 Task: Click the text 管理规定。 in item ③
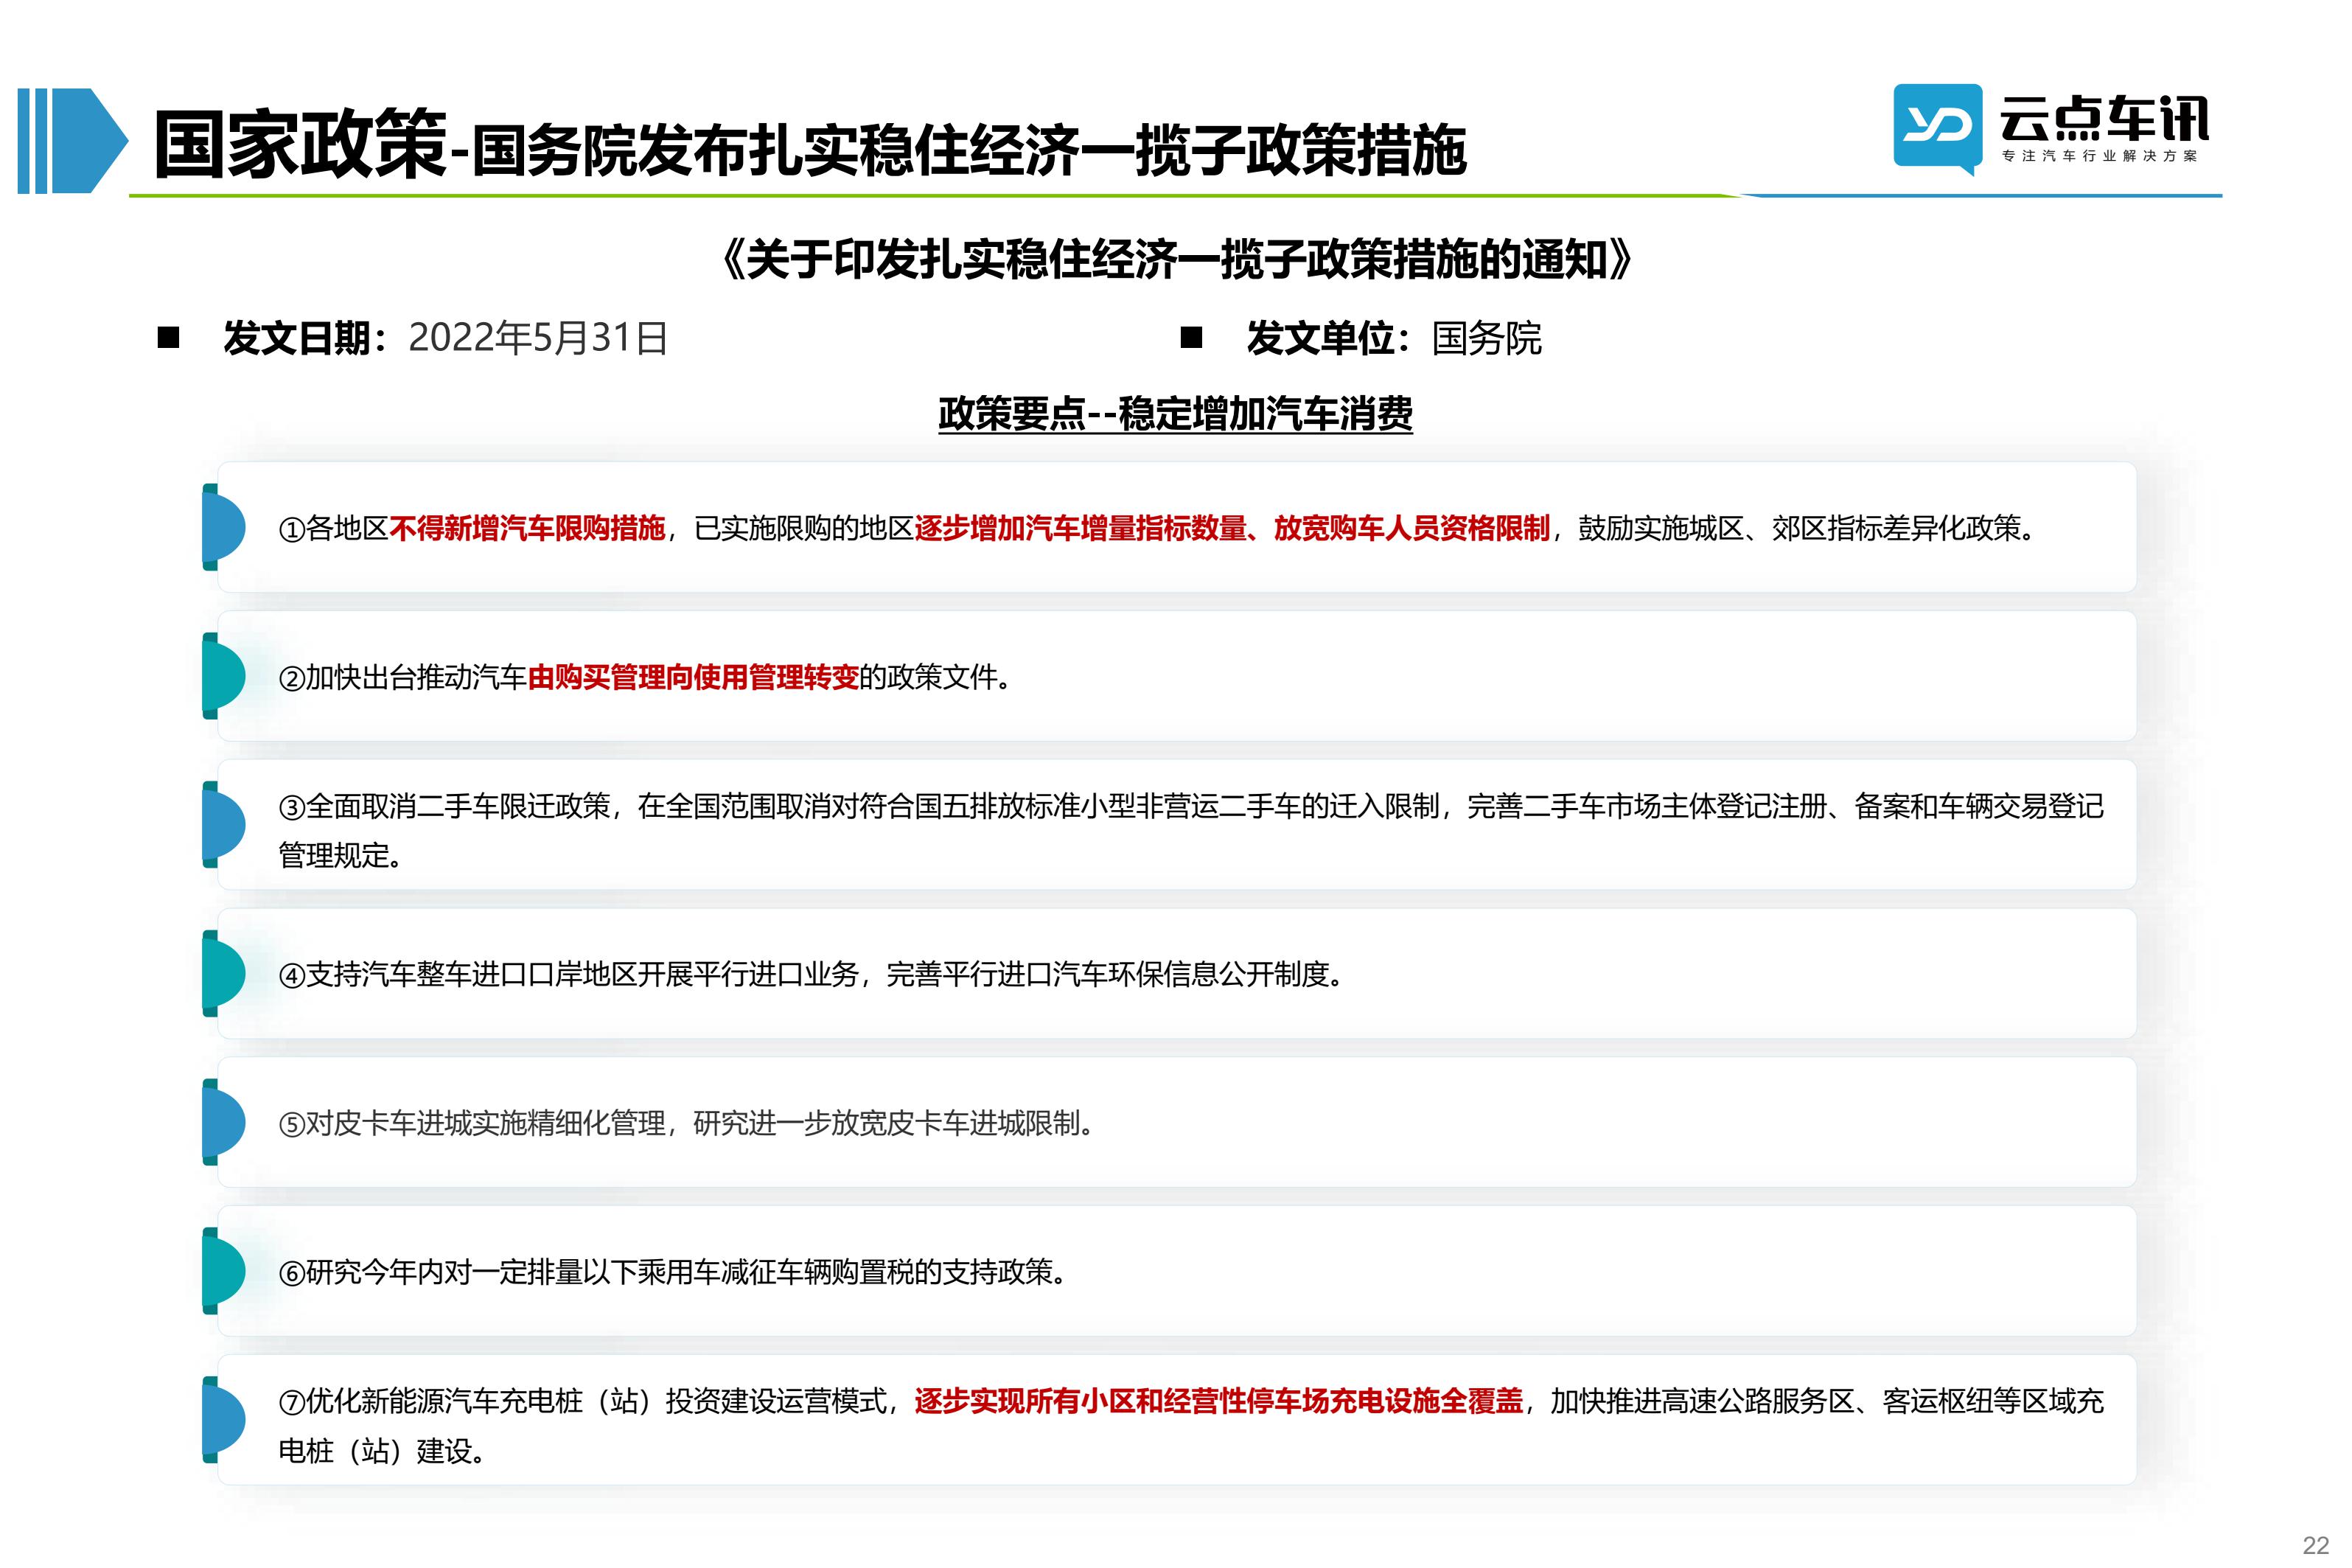[x=340, y=856]
